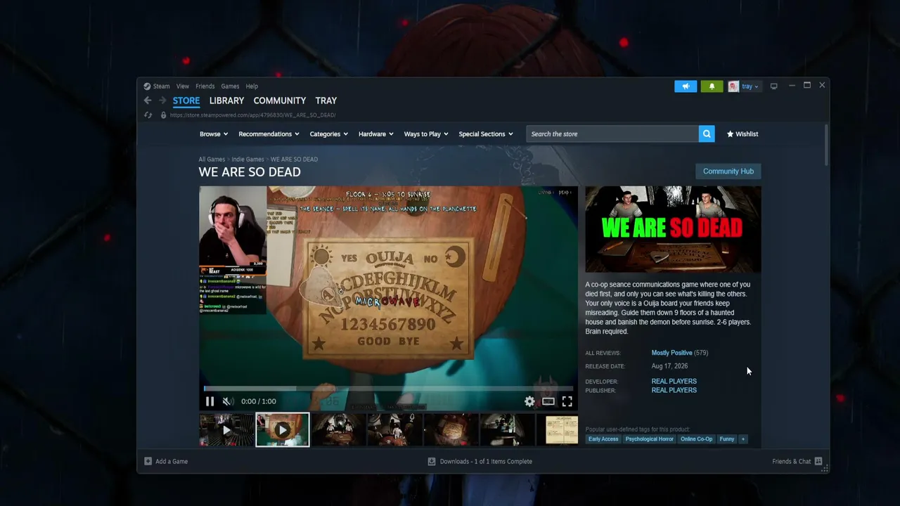Click the store page vertical scrollbar

click(x=826, y=145)
